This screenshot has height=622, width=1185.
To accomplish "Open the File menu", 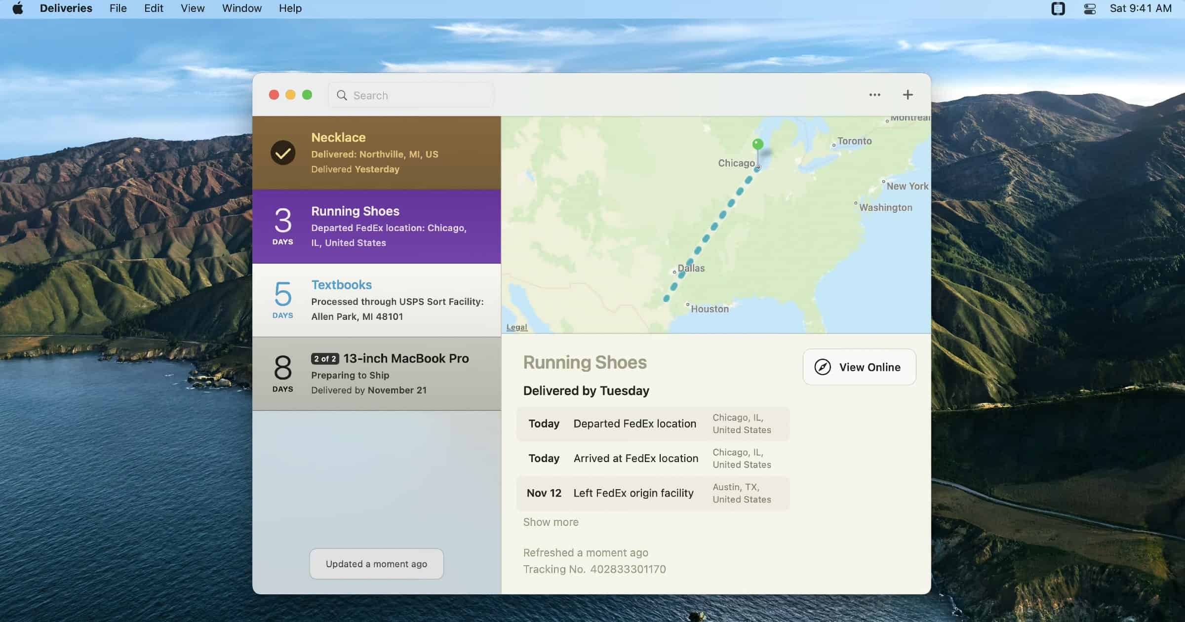I will tap(118, 8).
